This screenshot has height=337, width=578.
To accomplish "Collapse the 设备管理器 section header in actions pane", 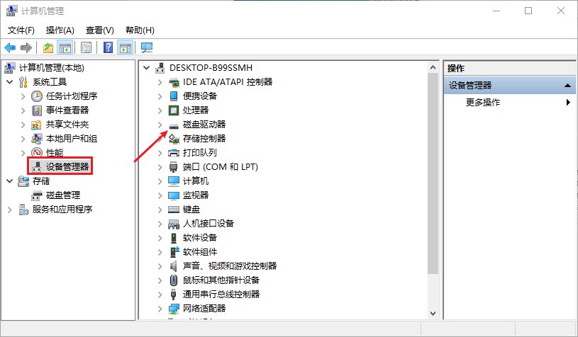I will pos(567,86).
